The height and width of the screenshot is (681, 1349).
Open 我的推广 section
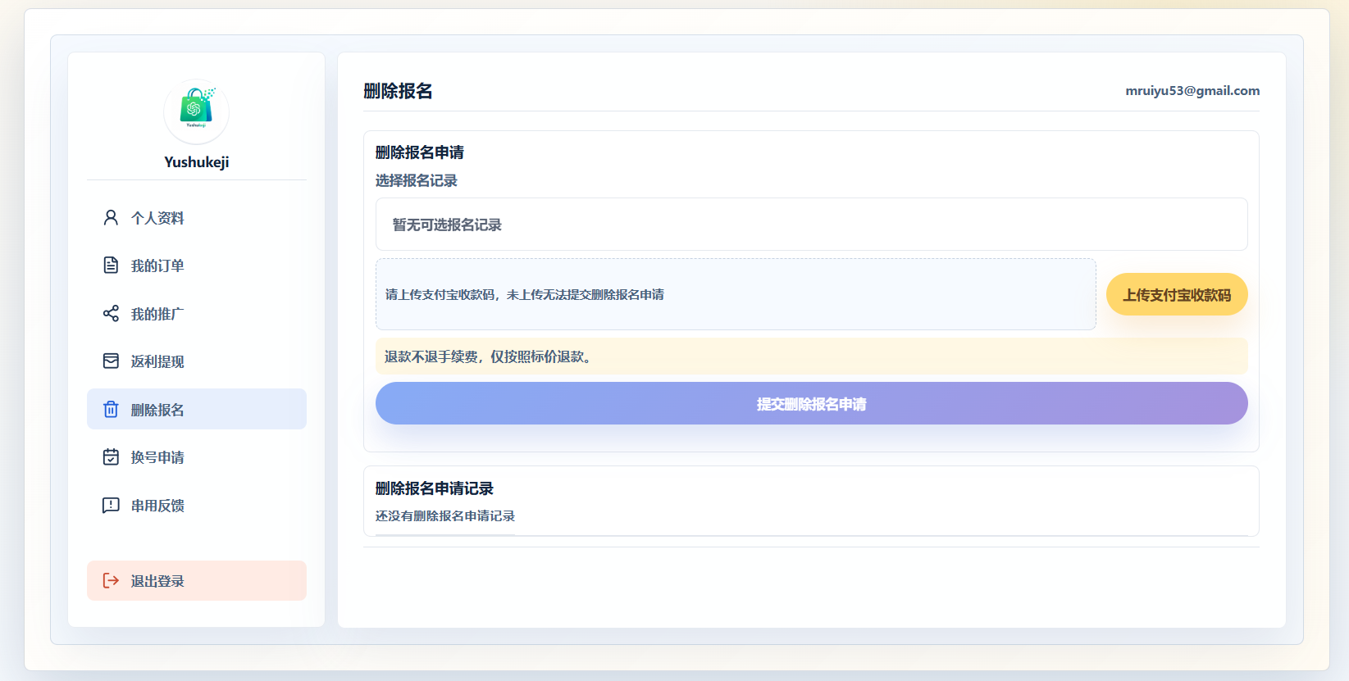click(x=197, y=314)
